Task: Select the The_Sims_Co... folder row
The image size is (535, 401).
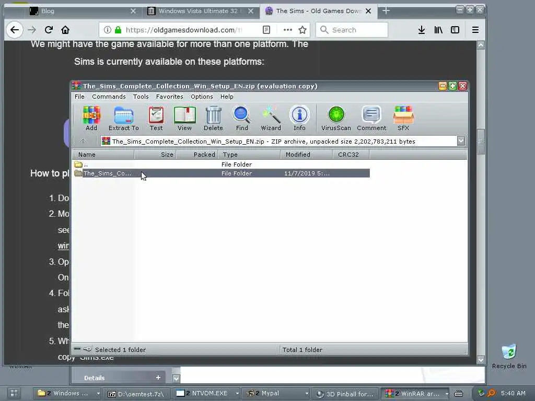Action: (221, 173)
